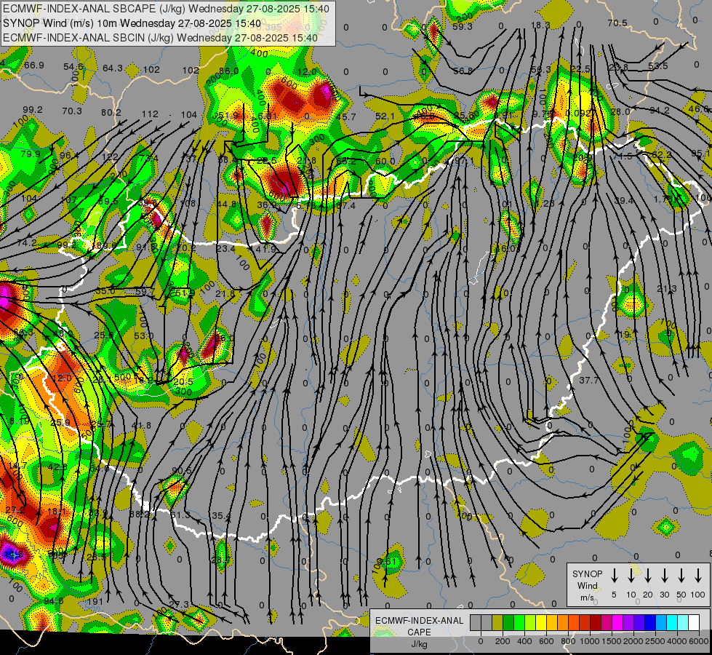Click the '200' tick label on the CAPE scale

(x=503, y=641)
